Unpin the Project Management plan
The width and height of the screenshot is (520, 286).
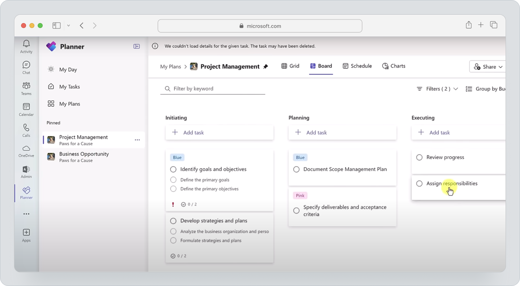[x=266, y=66]
